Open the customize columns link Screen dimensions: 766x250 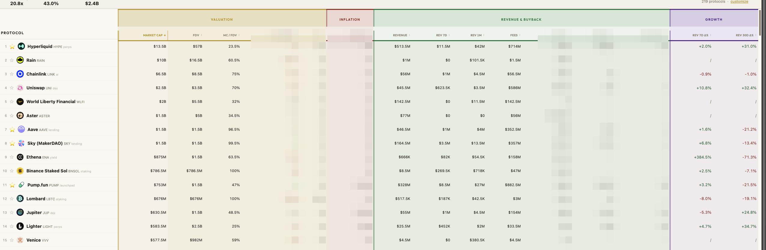(x=739, y=2)
